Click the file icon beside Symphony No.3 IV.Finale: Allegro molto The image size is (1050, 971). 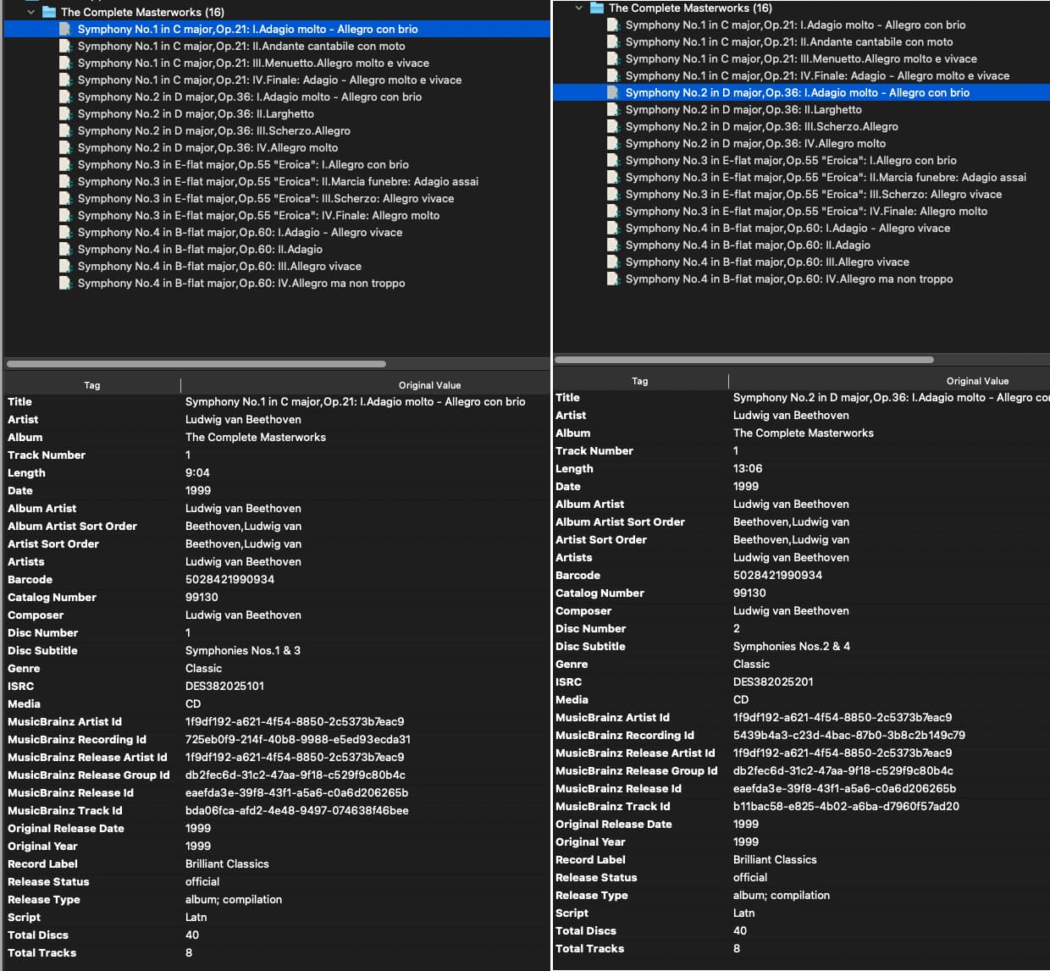click(x=66, y=215)
